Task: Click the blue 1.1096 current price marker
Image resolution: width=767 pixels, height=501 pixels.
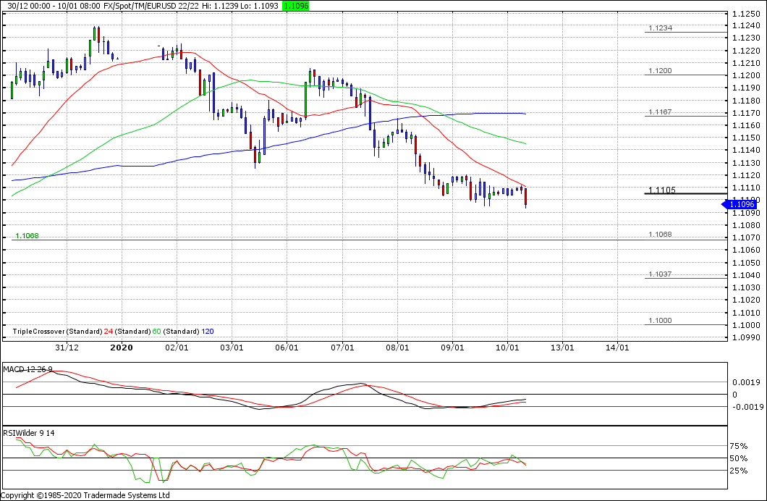Action: [x=739, y=204]
